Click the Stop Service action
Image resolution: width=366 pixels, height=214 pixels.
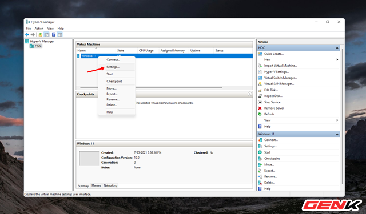(272, 102)
